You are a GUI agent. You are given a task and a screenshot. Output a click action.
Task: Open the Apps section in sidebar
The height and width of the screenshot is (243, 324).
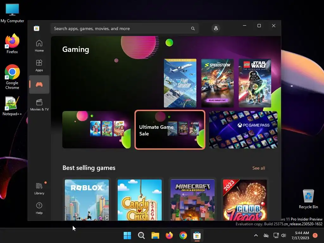[x=39, y=65]
